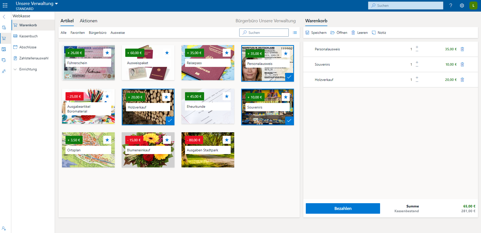Toggle favorite star on Führerschein tile

[x=107, y=53]
